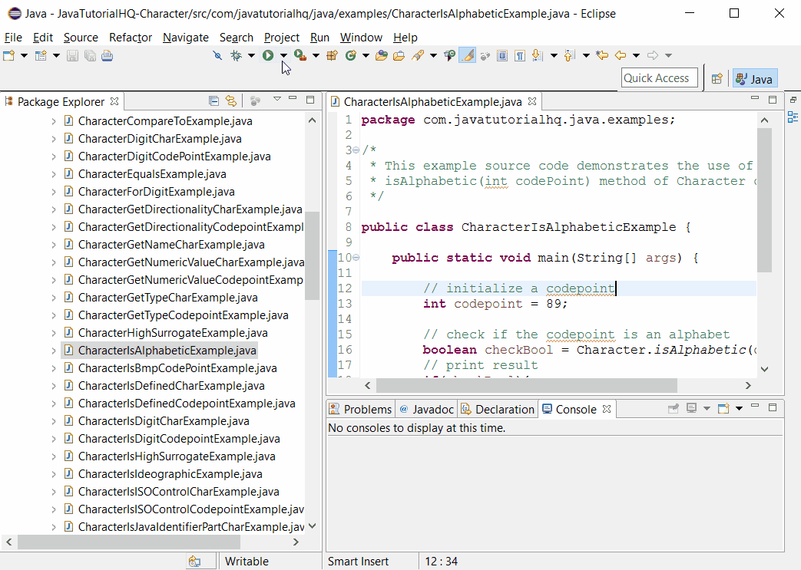Open the Navigate menu
The image size is (801, 570).
tap(185, 38)
